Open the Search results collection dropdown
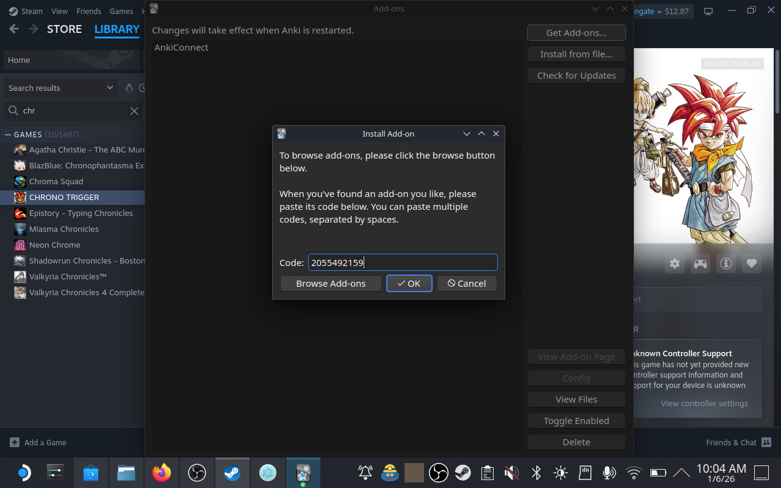This screenshot has height=488, width=781. point(60,88)
